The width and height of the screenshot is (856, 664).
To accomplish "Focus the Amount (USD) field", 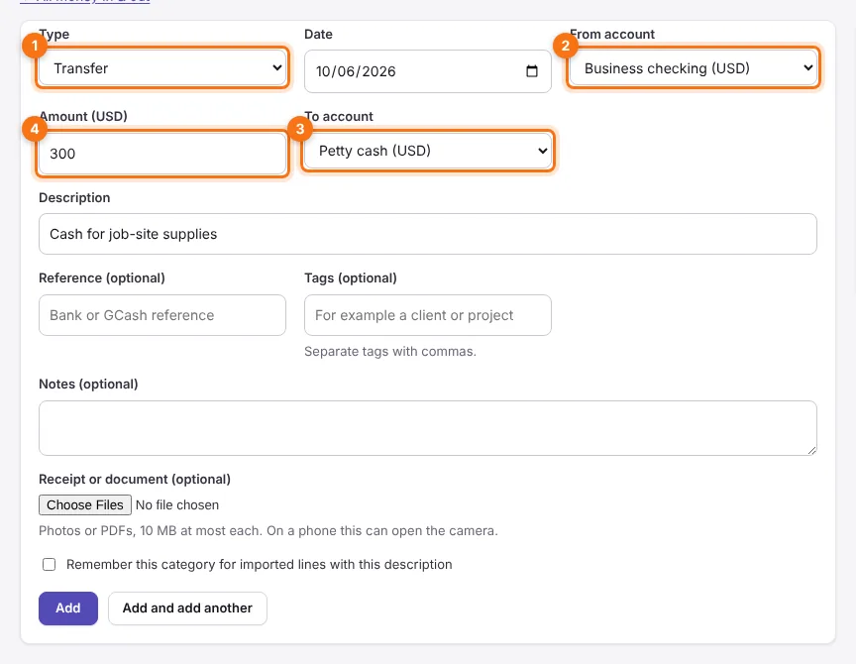I will pos(162,154).
